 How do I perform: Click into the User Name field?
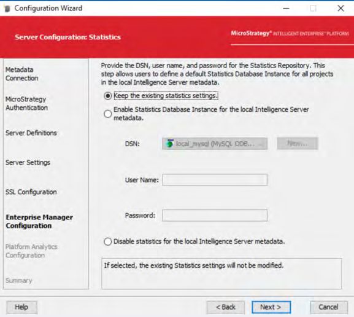pos(215,180)
